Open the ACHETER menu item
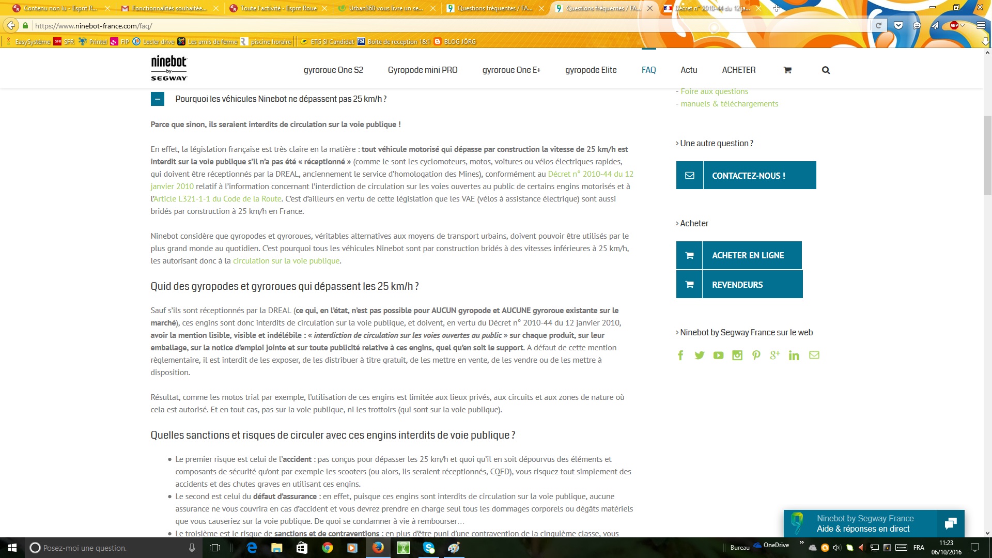The image size is (992, 558). 739,70
